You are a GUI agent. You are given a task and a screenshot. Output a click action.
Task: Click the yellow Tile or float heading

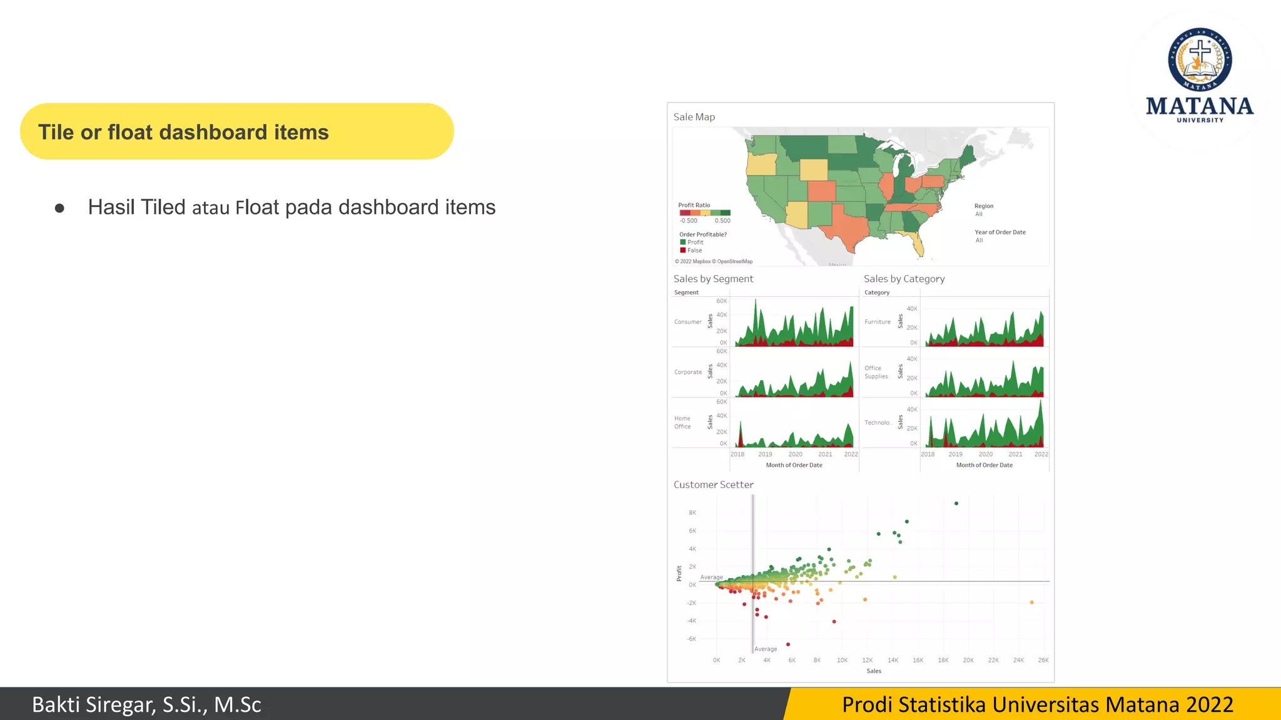pyautogui.click(x=183, y=132)
